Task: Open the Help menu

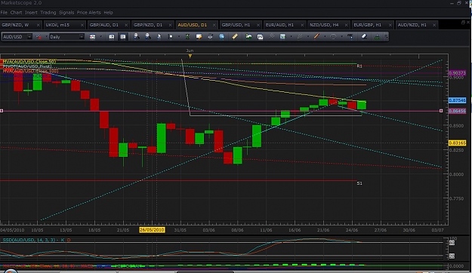Action: click(108, 12)
